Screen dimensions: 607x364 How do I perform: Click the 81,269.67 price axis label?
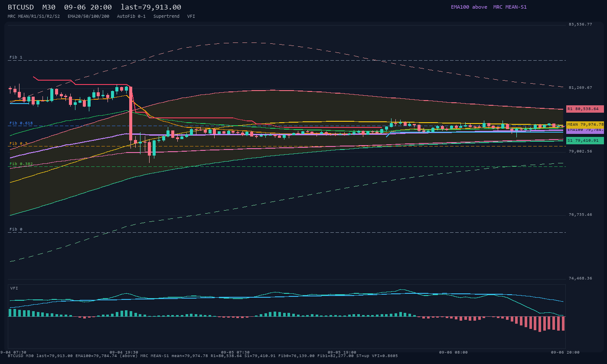click(x=581, y=88)
